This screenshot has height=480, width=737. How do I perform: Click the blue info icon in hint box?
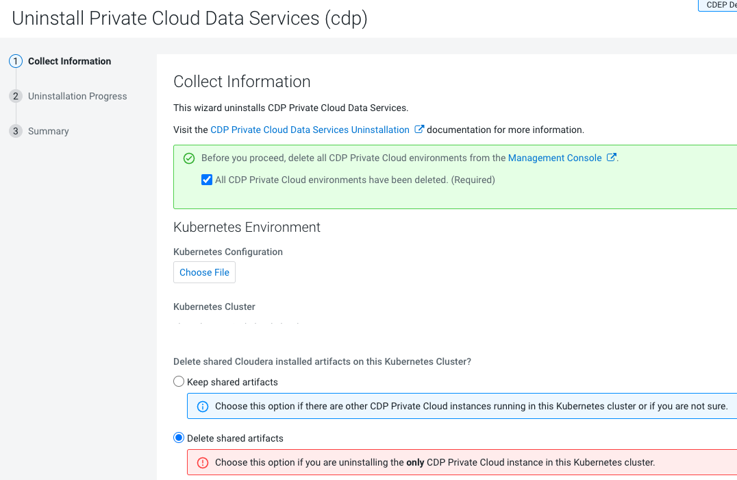[203, 407]
